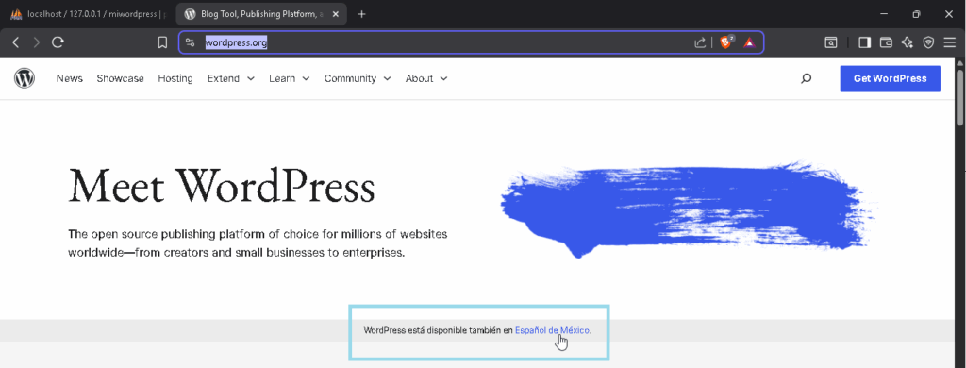
Task: Click the share icon in address bar
Action: click(x=700, y=42)
